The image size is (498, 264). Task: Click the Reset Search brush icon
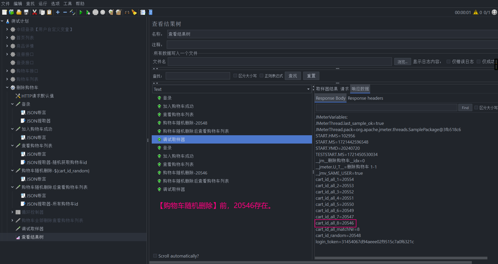tap(134, 12)
